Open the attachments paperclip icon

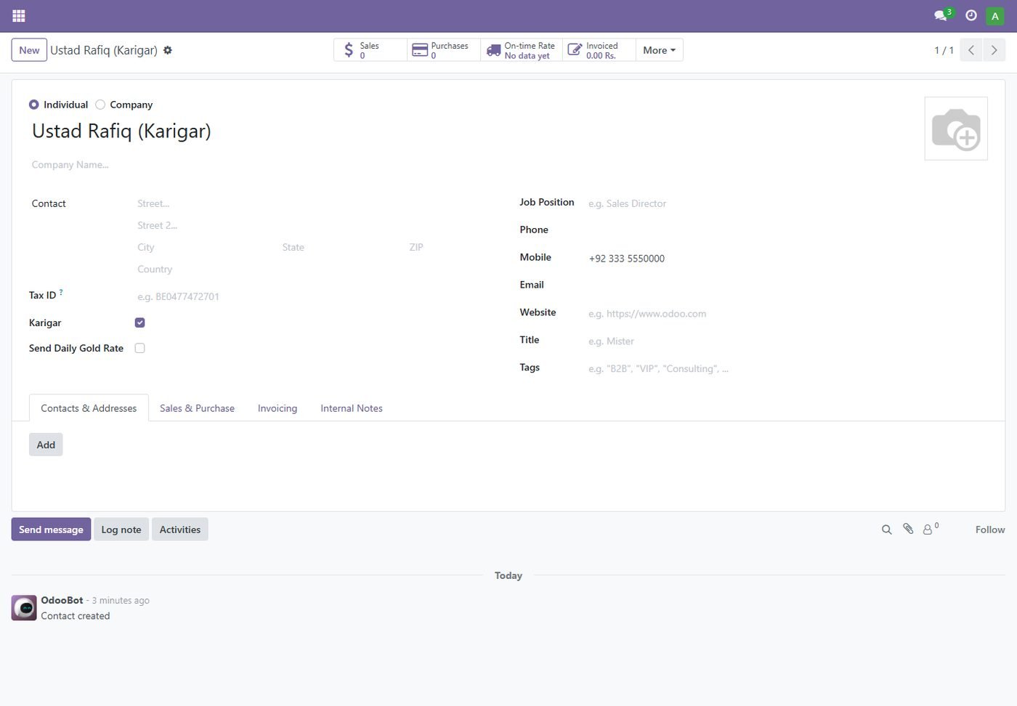(x=908, y=529)
